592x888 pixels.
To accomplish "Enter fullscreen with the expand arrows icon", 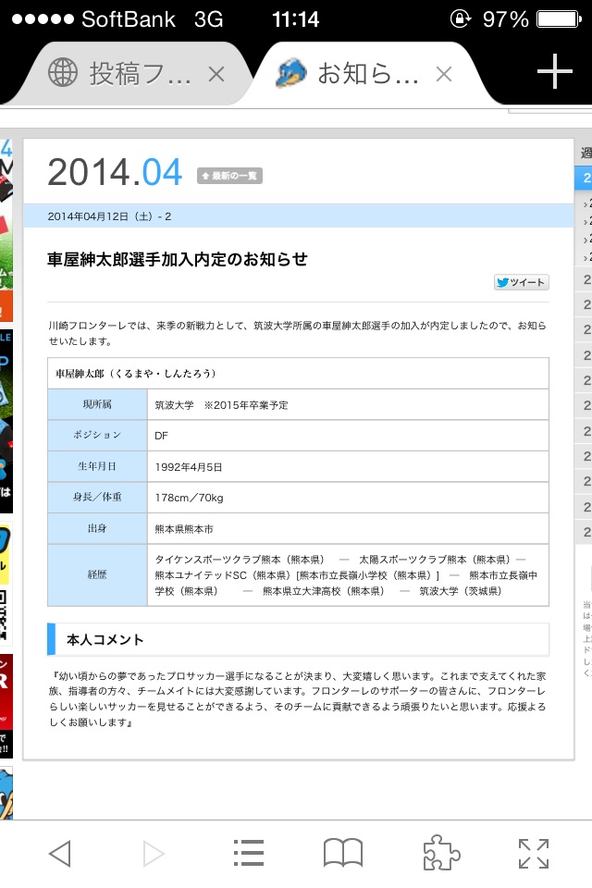I will tap(534, 853).
